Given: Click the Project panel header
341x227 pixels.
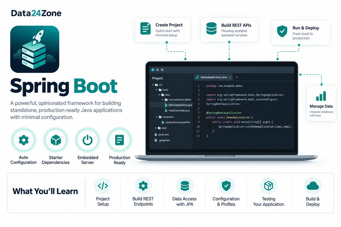Looking at the screenshot, I should click(x=157, y=78).
